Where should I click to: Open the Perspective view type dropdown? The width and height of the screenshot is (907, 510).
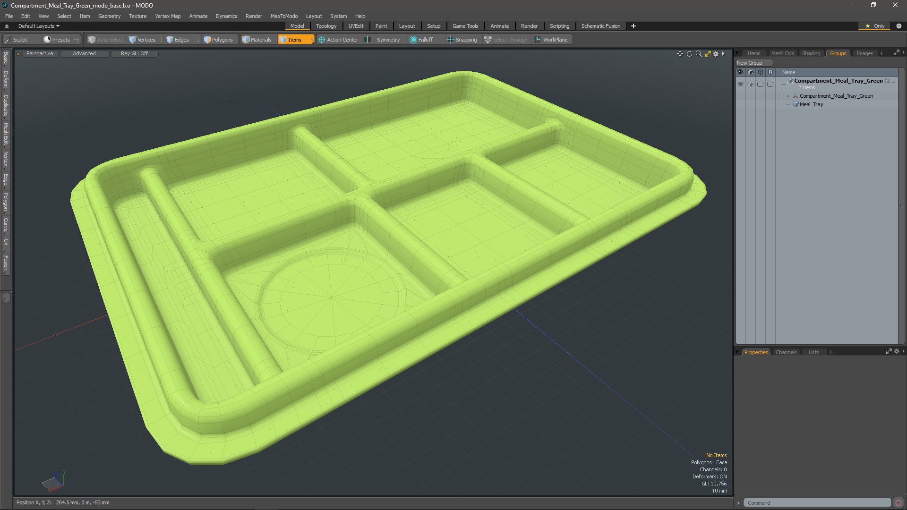click(x=40, y=53)
